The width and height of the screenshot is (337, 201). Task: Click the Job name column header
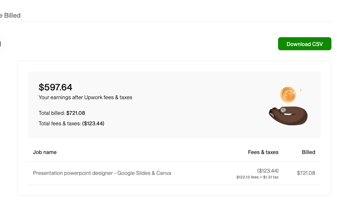click(x=45, y=152)
